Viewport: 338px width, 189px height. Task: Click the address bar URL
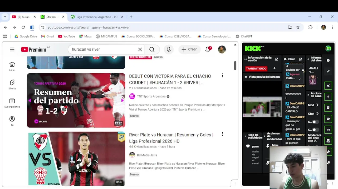point(89,27)
